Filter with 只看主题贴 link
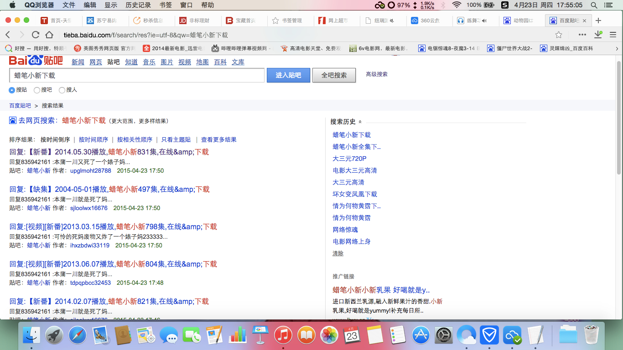This screenshot has width=623, height=350. pos(176,139)
